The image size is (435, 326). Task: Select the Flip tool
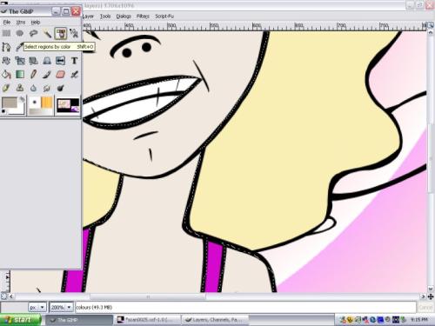click(x=60, y=61)
